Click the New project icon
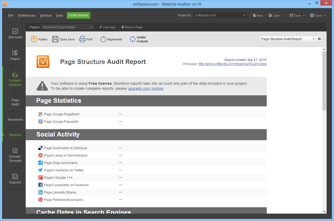334x221 pixels. tap(254, 15)
